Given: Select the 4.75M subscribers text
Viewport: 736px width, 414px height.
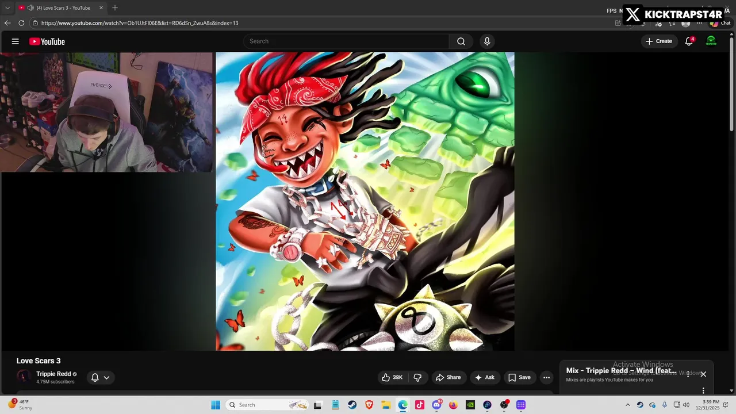Looking at the screenshot, I should tap(55, 382).
